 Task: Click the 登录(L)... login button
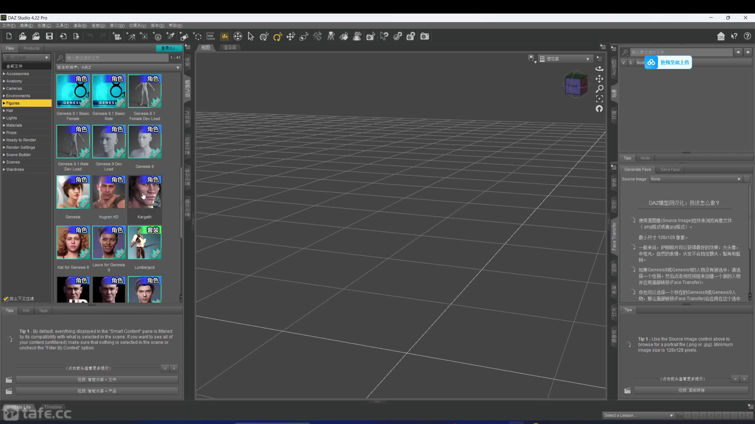pyautogui.click(x=169, y=48)
